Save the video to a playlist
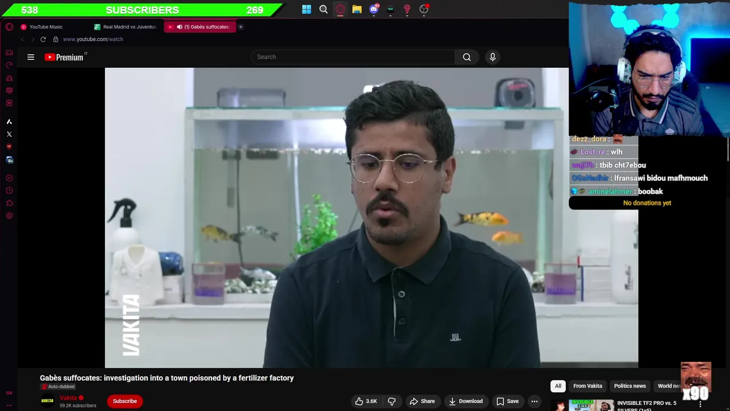The width and height of the screenshot is (730, 411). [x=507, y=401]
